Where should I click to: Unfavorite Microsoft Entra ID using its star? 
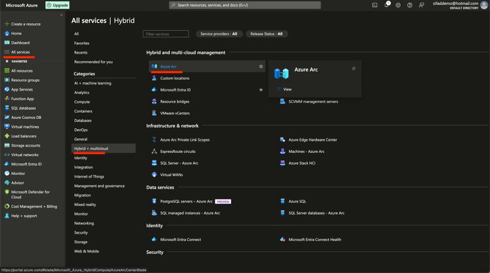(261, 89)
